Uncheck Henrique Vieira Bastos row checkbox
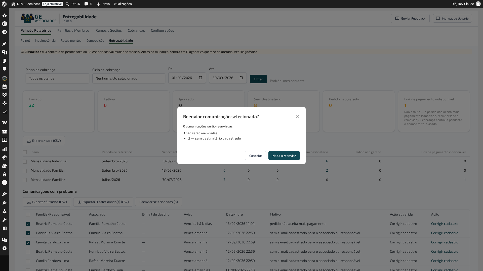Image resolution: width=483 pixels, height=271 pixels. tap(28, 233)
